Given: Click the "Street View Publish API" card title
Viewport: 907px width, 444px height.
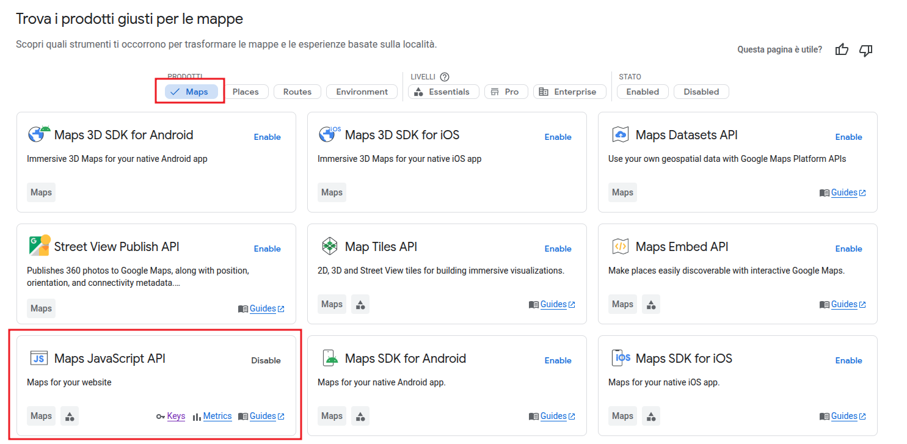Looking at the screenshot, I should pyautogui.click(x=117, y=247).
